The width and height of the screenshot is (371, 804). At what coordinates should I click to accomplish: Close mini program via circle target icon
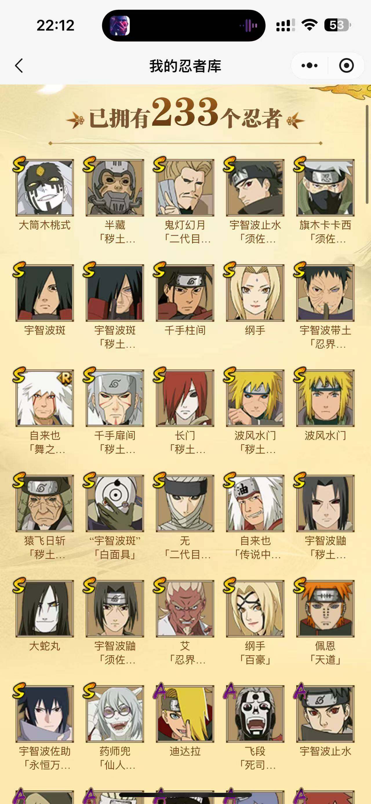pos(346,66)
